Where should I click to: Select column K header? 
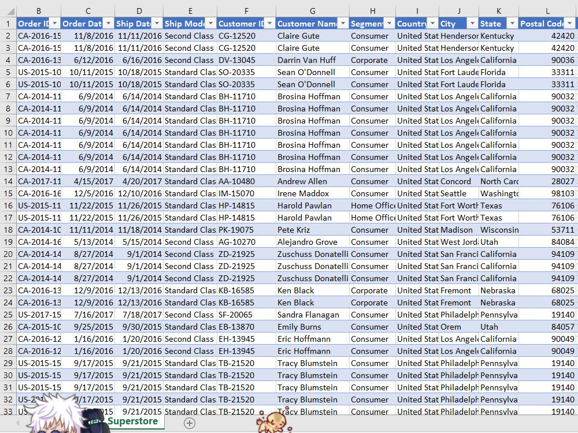point(499,11)
